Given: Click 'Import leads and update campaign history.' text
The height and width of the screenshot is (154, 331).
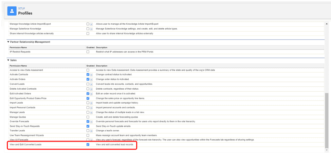Looking at the screenshot, I should coord(117,103).
